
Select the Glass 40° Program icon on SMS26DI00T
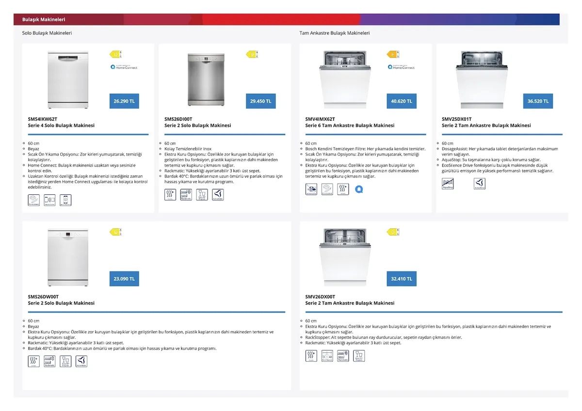(202, 194)
